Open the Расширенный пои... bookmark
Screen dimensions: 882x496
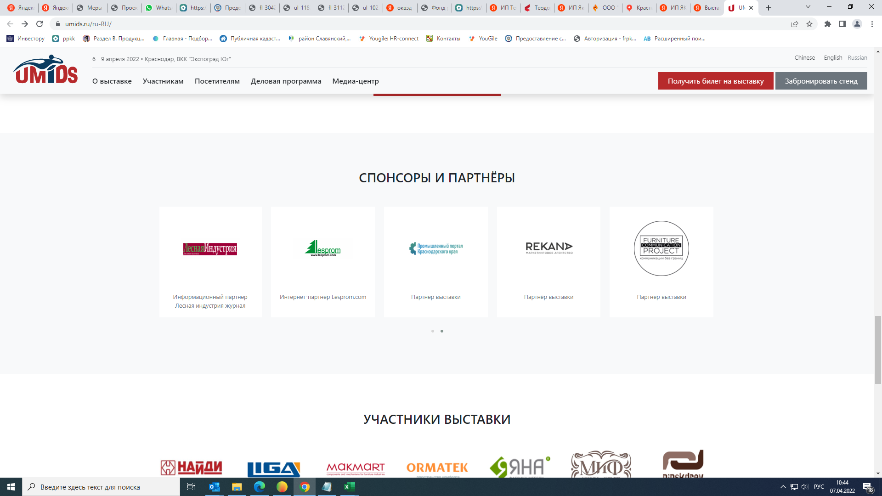tap(674, 39)
